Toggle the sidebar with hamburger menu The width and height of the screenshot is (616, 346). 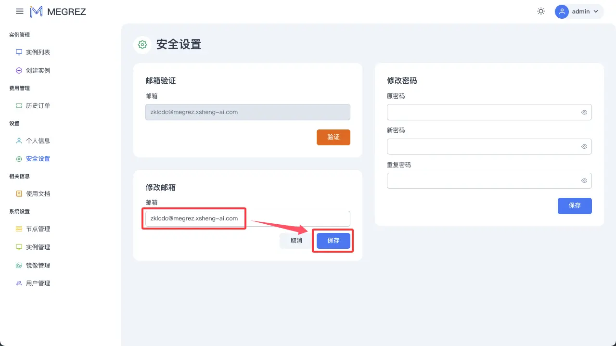tap(19, 11)
